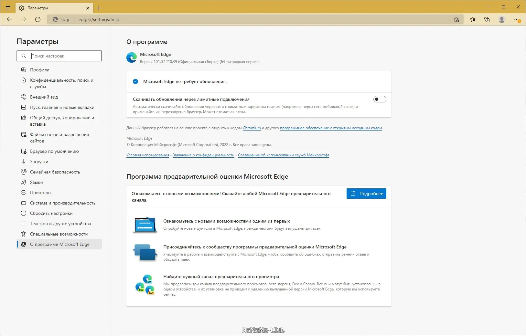Open the Settings and more menu
This screenshot has height=336, width=526.
coord(517,20)
